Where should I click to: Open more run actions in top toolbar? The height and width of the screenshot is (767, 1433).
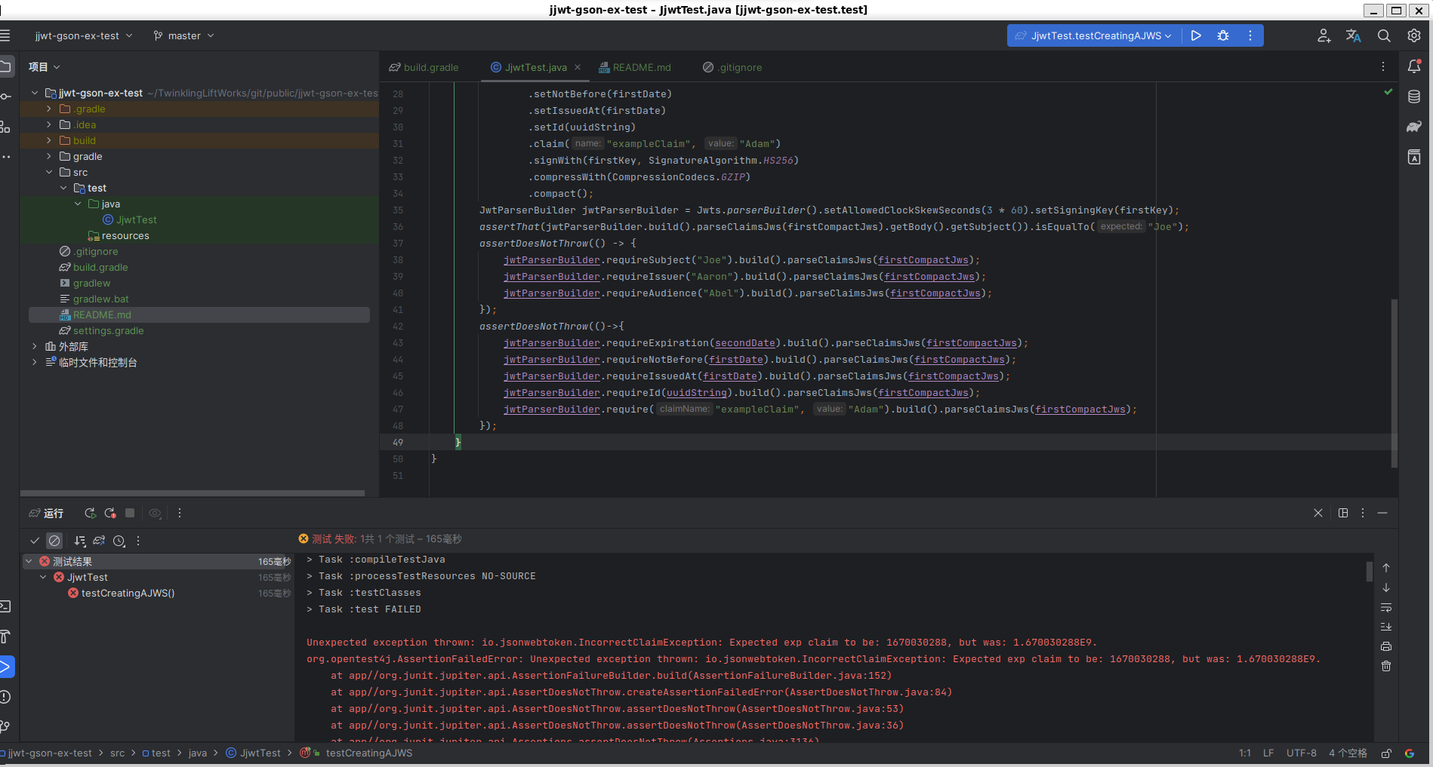(1250, 35)
